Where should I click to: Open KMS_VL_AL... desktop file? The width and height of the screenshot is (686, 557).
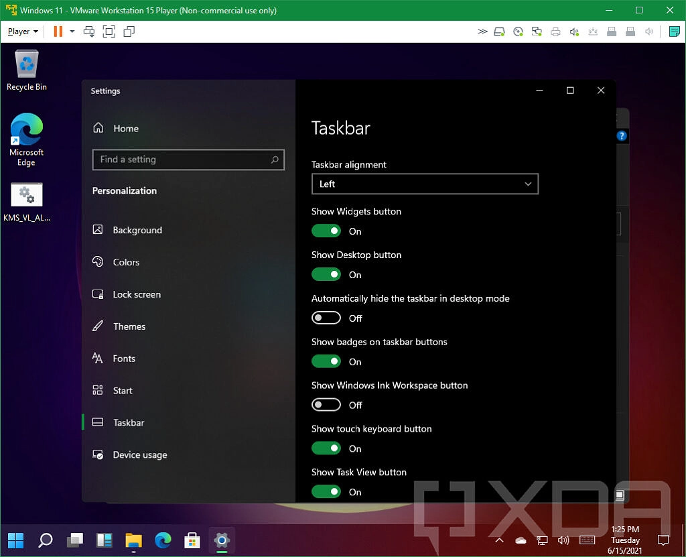click(27, 202)
